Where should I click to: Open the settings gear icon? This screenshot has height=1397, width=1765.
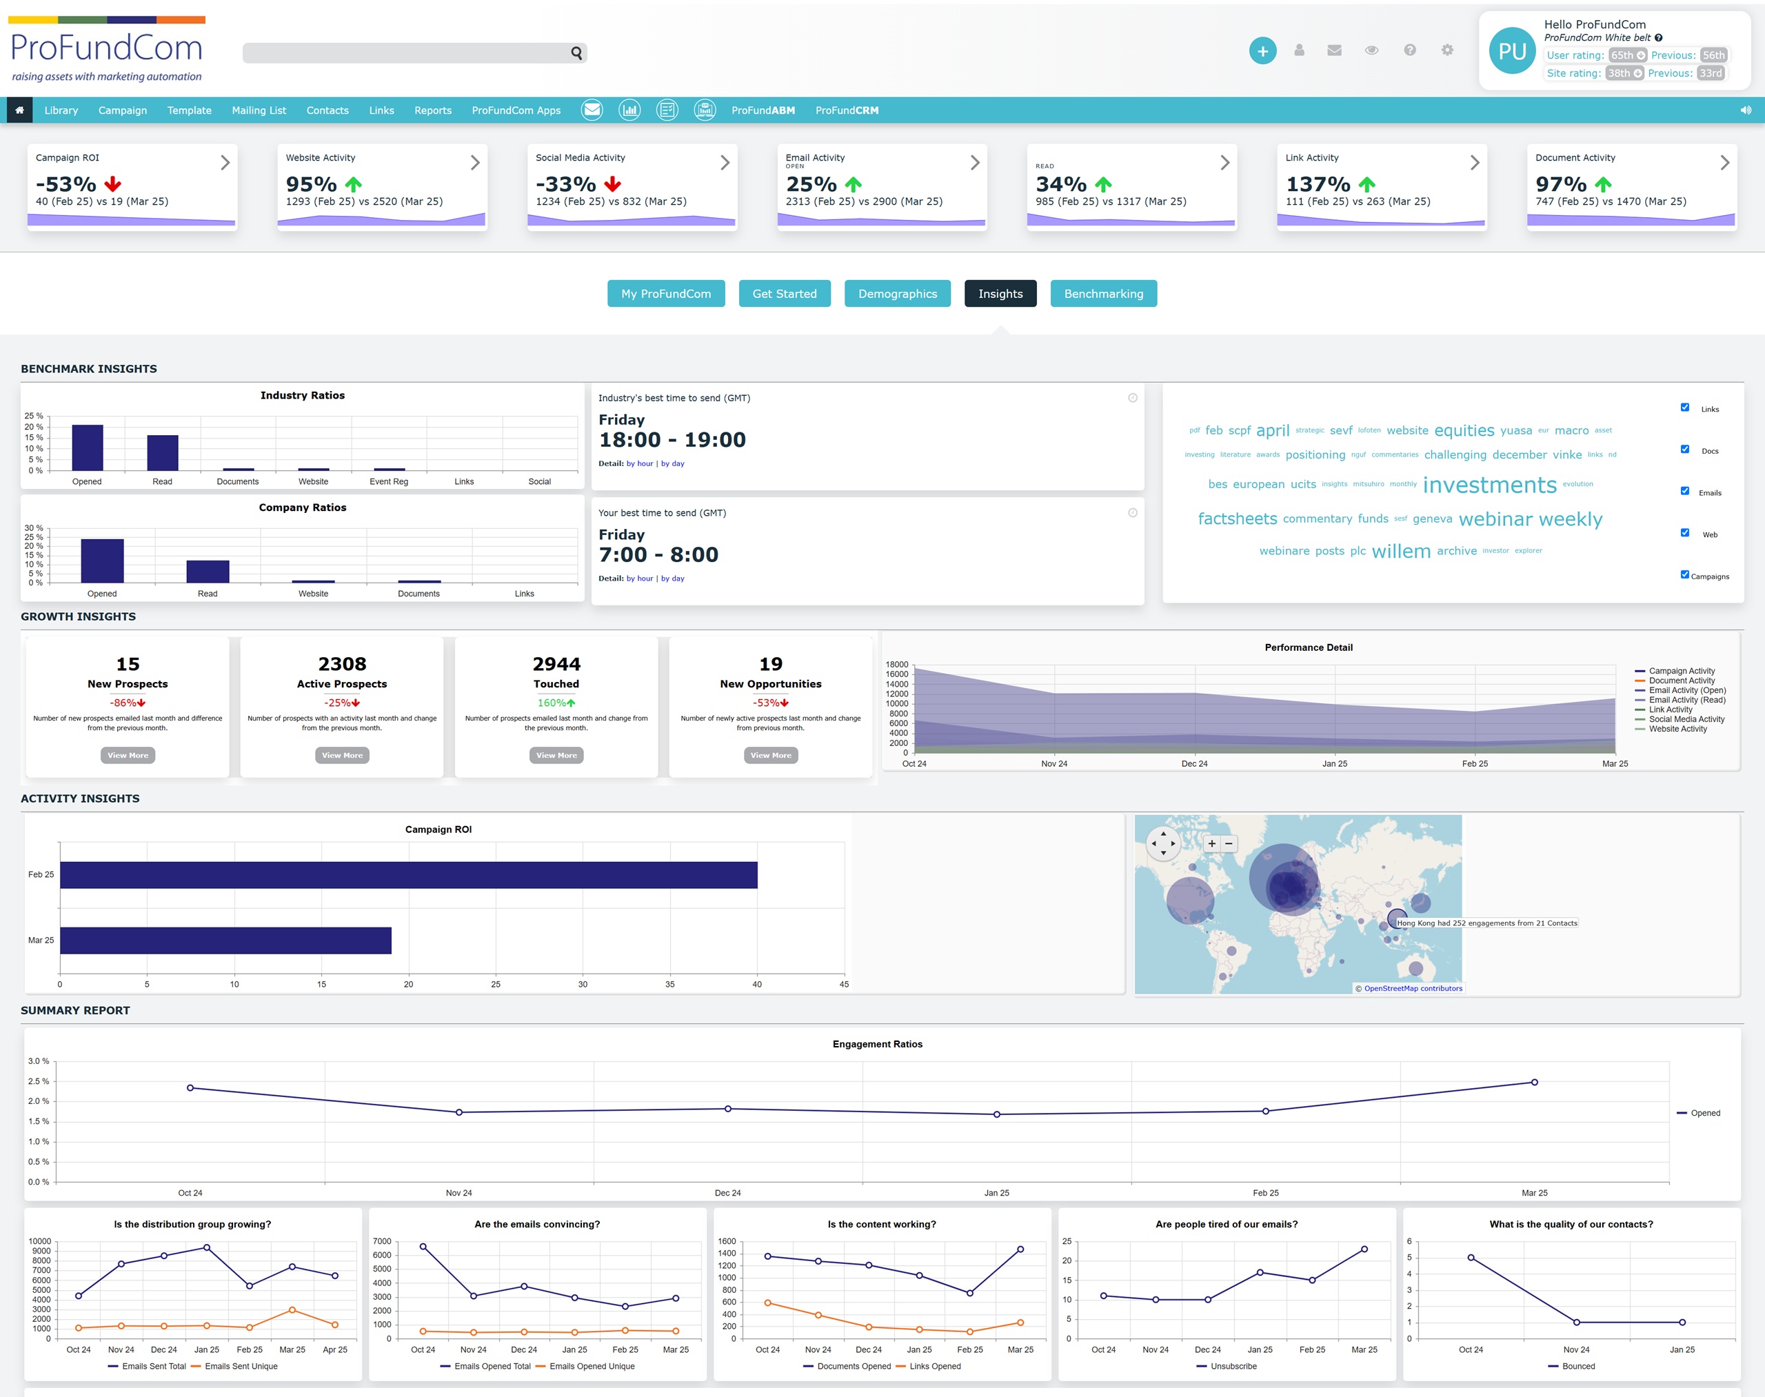tap(1447, 51)
